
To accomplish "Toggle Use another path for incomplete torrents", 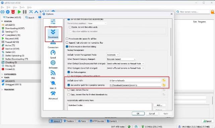I will [x=69, y=85].
